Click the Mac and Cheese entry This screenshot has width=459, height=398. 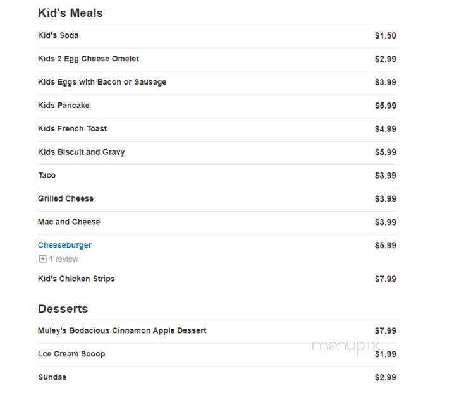pyautogui.click(x=69, y=222)
